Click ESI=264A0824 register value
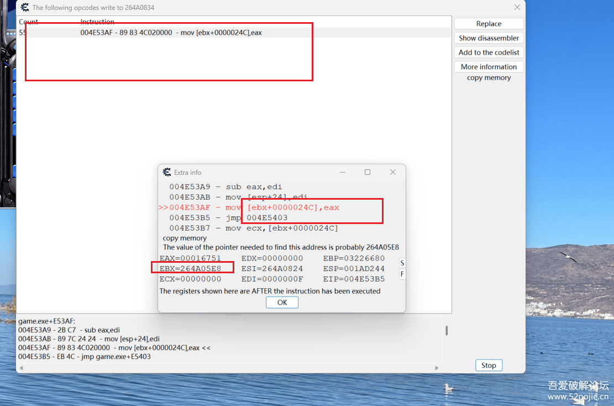The width and height of the screenshot is (614, 406). pos(272,268)
